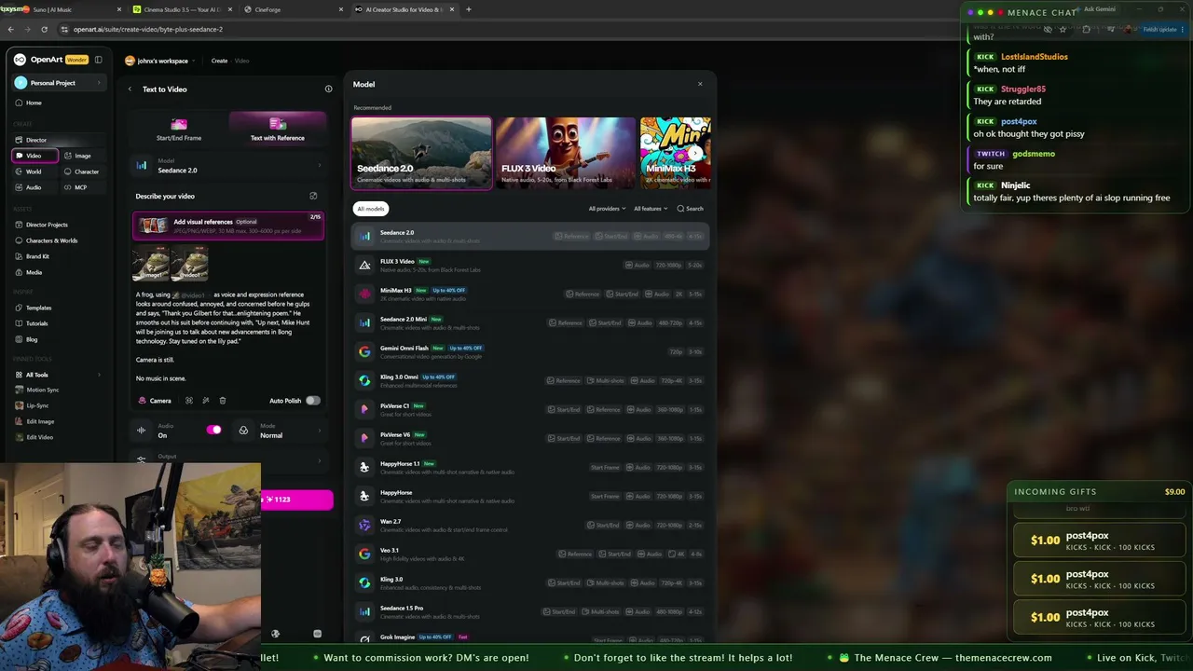This screenshot has width=1193, height=671.
Task: Toggle the Auto Polish switch
Action: click(x=312, y=401)
